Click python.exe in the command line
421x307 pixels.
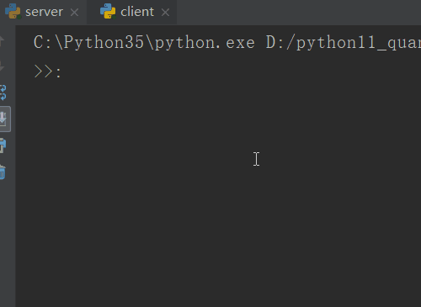point(205,43)
